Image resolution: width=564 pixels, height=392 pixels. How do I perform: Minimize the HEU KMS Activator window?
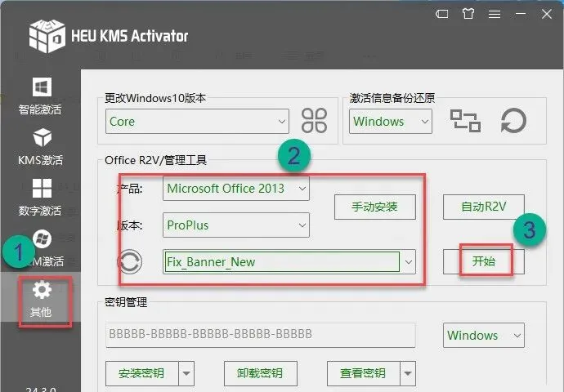521,14
